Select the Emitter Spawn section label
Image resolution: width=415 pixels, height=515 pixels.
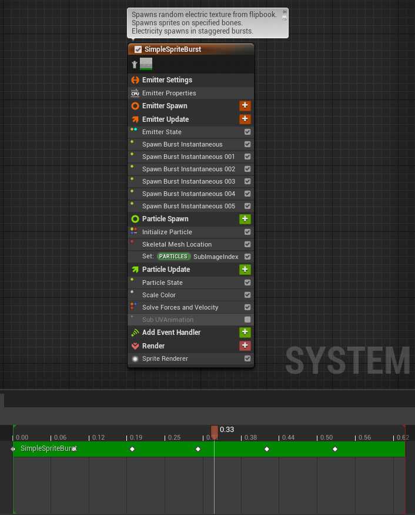point(165,106)
